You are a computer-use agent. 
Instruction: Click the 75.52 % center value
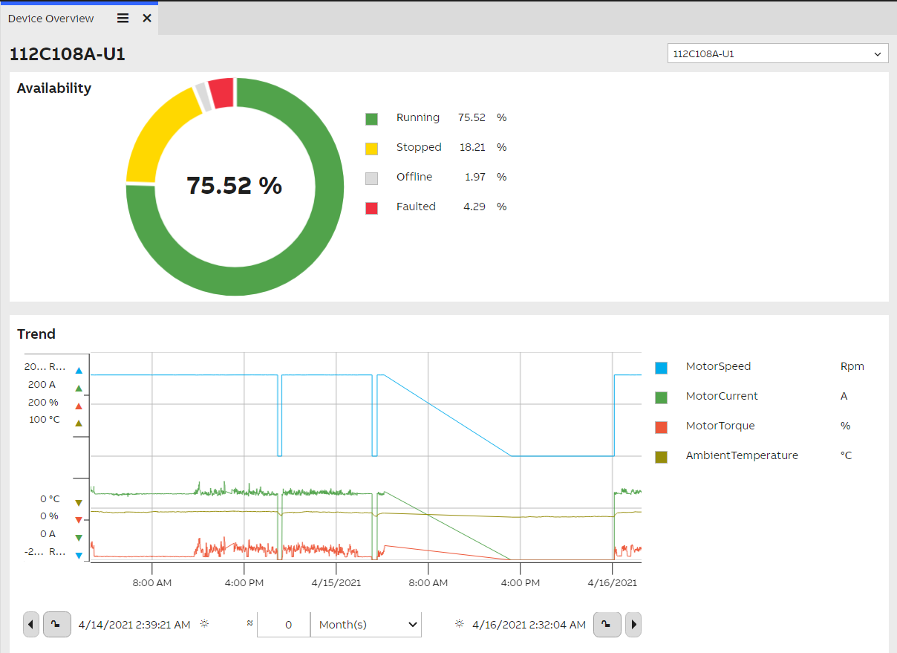pyautogui.click(x=235, y=185)
